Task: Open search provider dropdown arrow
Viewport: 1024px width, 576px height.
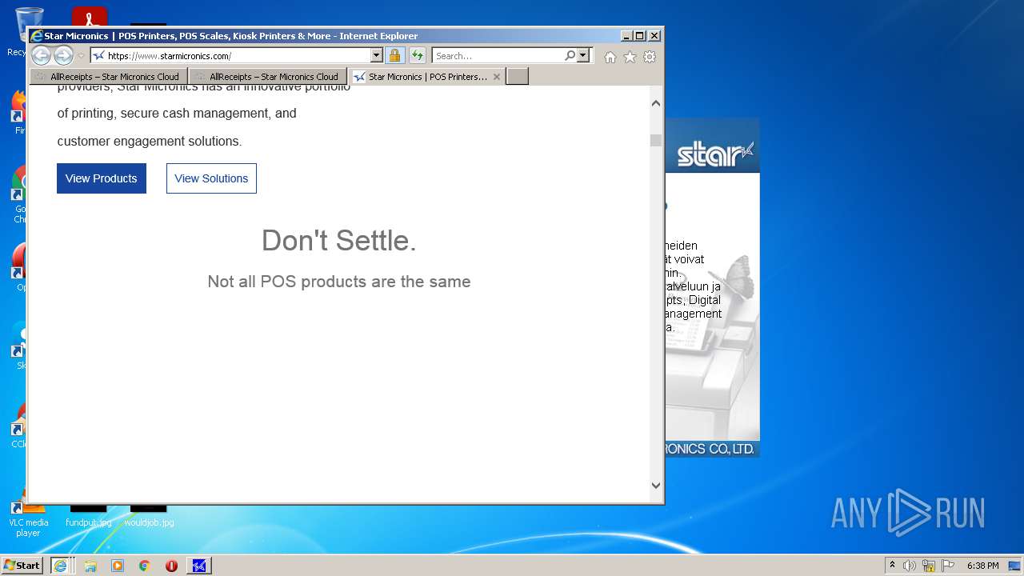Action: coord(583,56)
